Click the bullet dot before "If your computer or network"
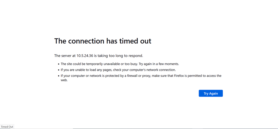Viewport: 278px width, 129px height. [58, 76]
